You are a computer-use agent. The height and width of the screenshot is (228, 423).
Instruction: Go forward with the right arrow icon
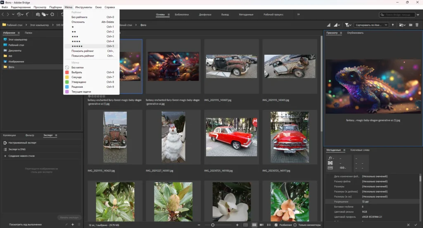click(8, 14)
